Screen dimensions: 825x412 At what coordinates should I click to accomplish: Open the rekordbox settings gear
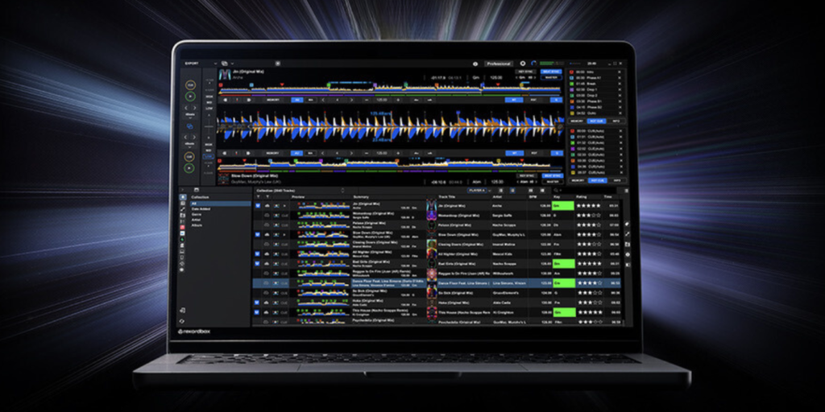click(x=522, y=64)
